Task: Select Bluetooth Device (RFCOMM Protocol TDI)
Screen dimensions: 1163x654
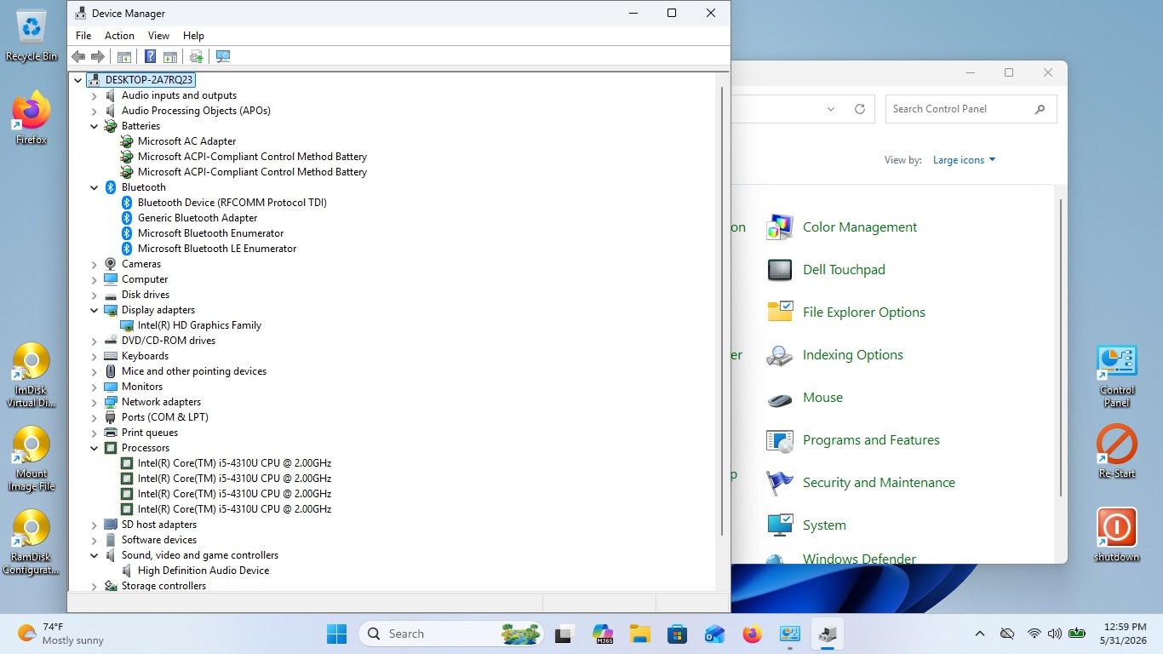Action: (x=232, y=203)
